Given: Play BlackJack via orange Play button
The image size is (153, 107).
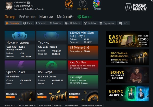Looking at the screenshot, I should coord(10,97).
